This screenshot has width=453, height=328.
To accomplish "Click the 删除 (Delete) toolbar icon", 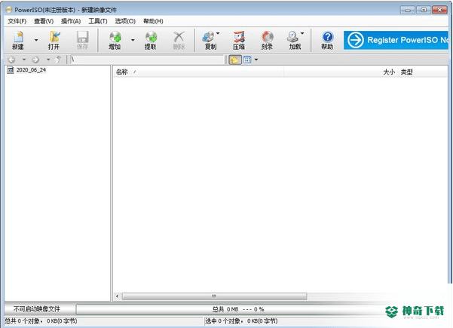I will click(x=179, y=40).
